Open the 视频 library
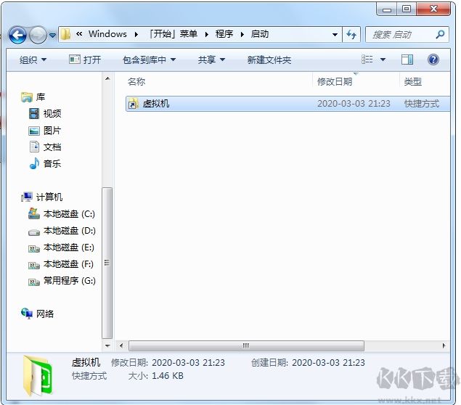461x405 pixels. point(52,113)
